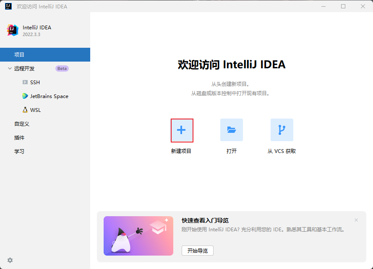The width and height of the screenshot is (373, 269).
Task: Click the 开始导览 button
Action: point(198,251)
